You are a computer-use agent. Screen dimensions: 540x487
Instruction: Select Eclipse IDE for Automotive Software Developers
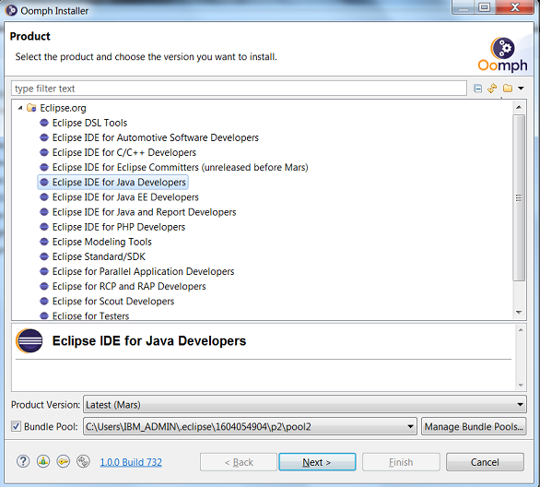155,137
